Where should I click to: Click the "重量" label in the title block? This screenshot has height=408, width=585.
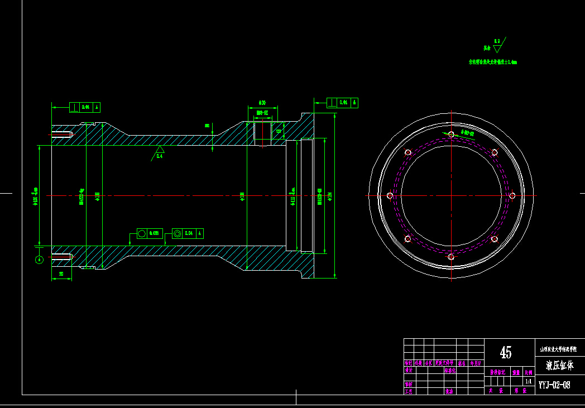point(516,372)
